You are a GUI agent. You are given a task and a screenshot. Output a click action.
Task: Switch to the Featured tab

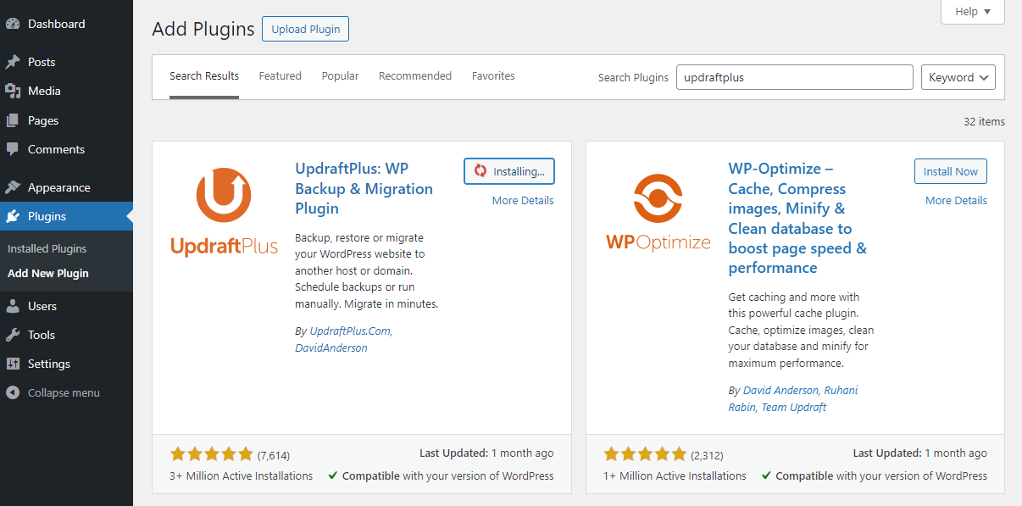click(280, 75)
